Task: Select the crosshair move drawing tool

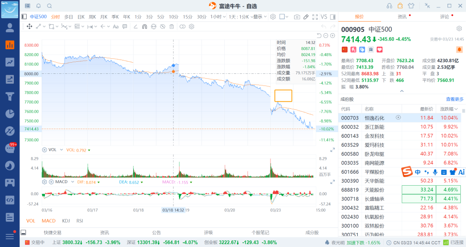Action: [x=29, y=26]
